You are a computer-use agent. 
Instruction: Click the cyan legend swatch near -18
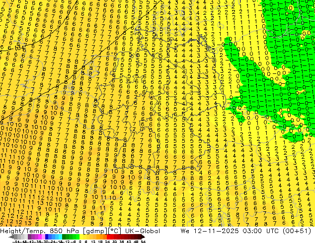click(x=60, y=237)
